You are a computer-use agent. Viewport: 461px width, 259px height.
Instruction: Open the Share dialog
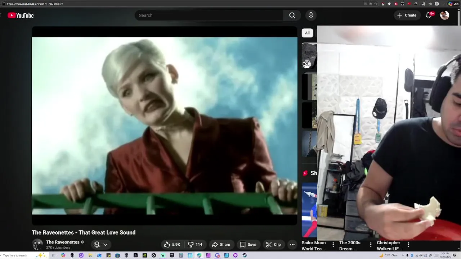[x=221, y=245]
